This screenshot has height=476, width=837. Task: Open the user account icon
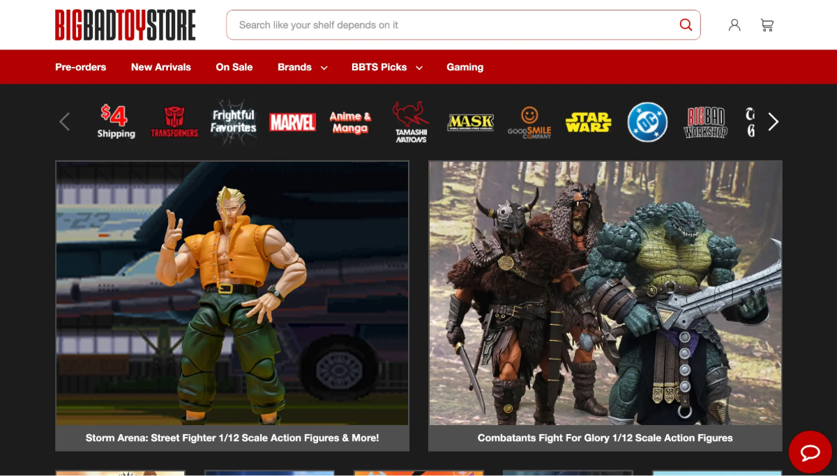(x=734, y=25)
